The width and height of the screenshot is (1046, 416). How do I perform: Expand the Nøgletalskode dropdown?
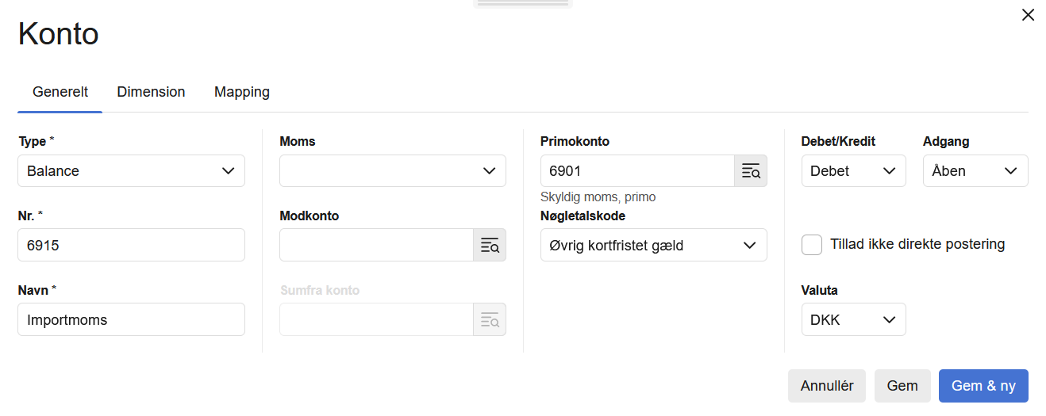pos(653,246)
